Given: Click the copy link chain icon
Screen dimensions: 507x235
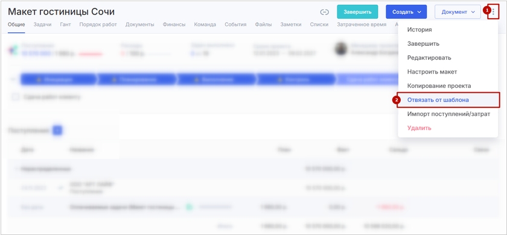Looking at the screenshot, I should [324, 12].
